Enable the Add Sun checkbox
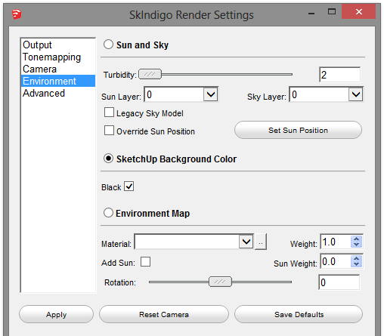Screen dimensions: 384x336 pos(145,261)
